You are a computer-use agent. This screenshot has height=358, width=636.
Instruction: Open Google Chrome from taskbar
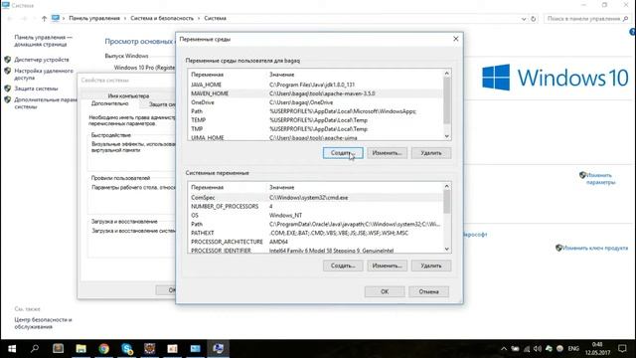pos(103,349)
